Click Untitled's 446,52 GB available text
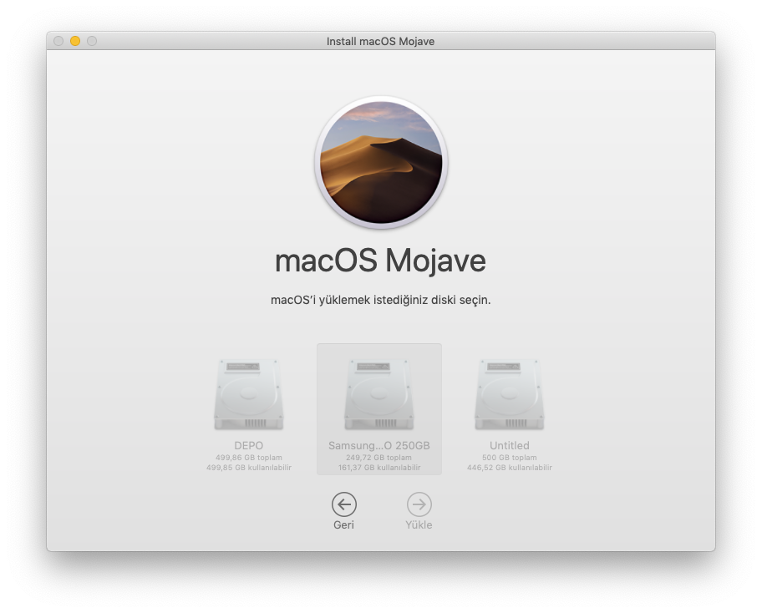Screen dimensions: 762x613 click(x=510, y=468)
